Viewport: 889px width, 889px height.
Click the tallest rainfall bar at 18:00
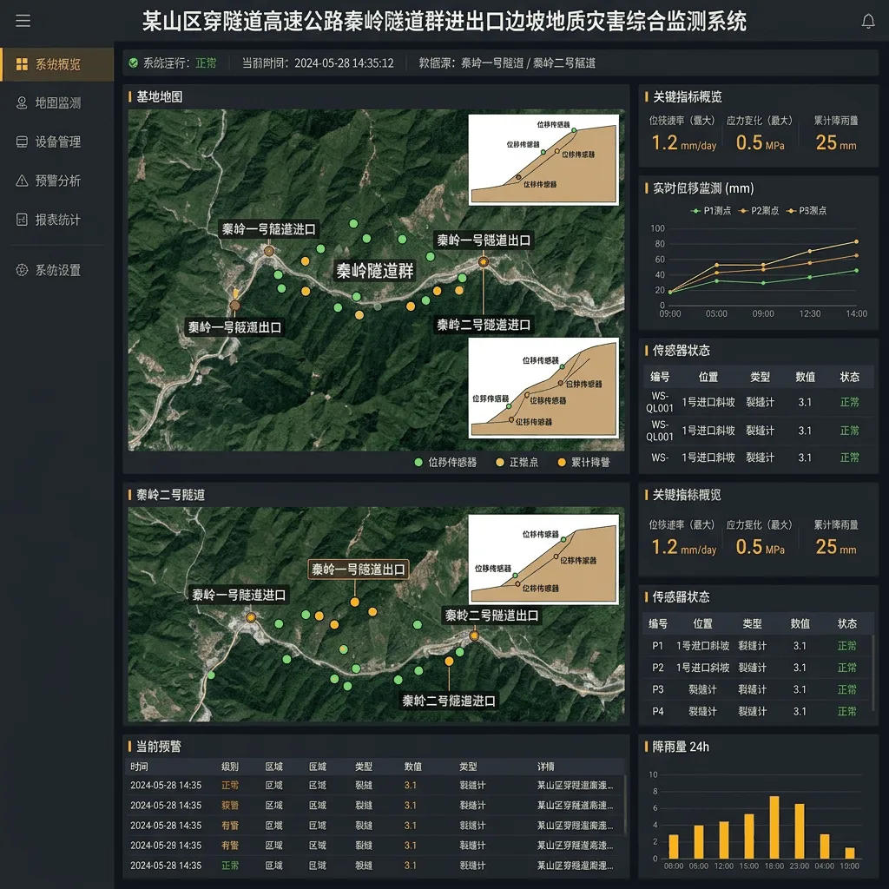pos(774,827)
